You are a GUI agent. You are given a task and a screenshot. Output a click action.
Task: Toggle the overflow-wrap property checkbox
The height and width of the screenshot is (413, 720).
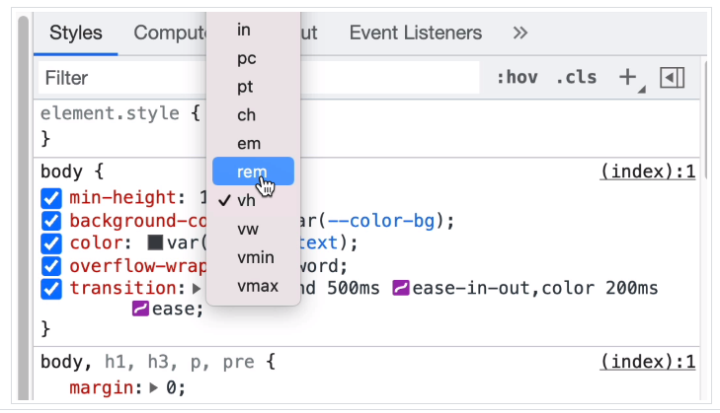51,266
